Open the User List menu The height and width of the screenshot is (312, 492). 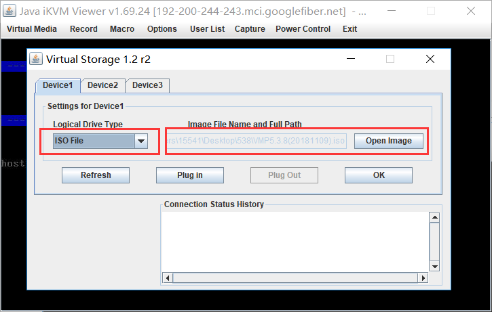coord(207,29)
